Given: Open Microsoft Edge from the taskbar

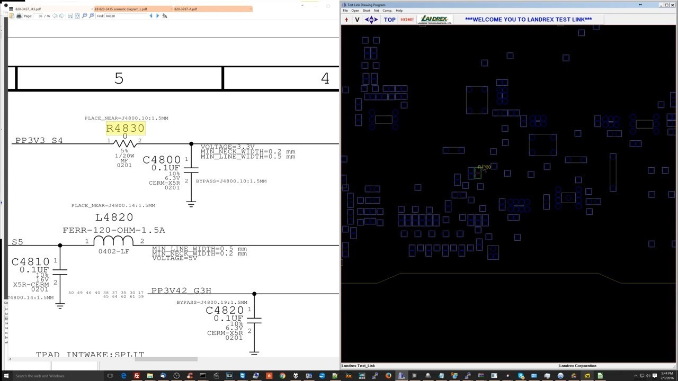Looking at the screenshot, I should [123, 376].
